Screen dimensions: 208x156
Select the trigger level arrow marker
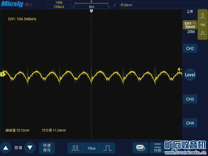(x=180, y=69)
